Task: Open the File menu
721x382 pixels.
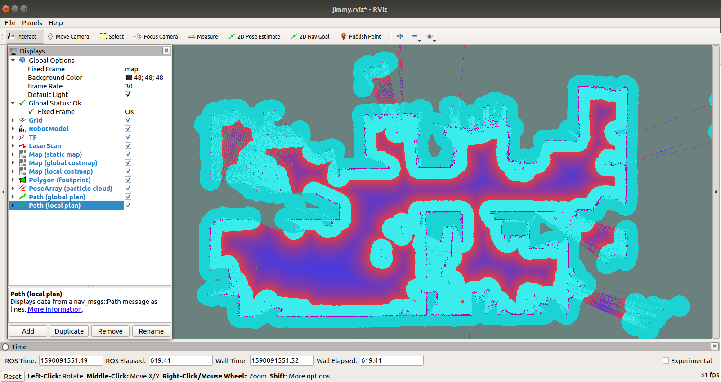Action: pos(10,23)
